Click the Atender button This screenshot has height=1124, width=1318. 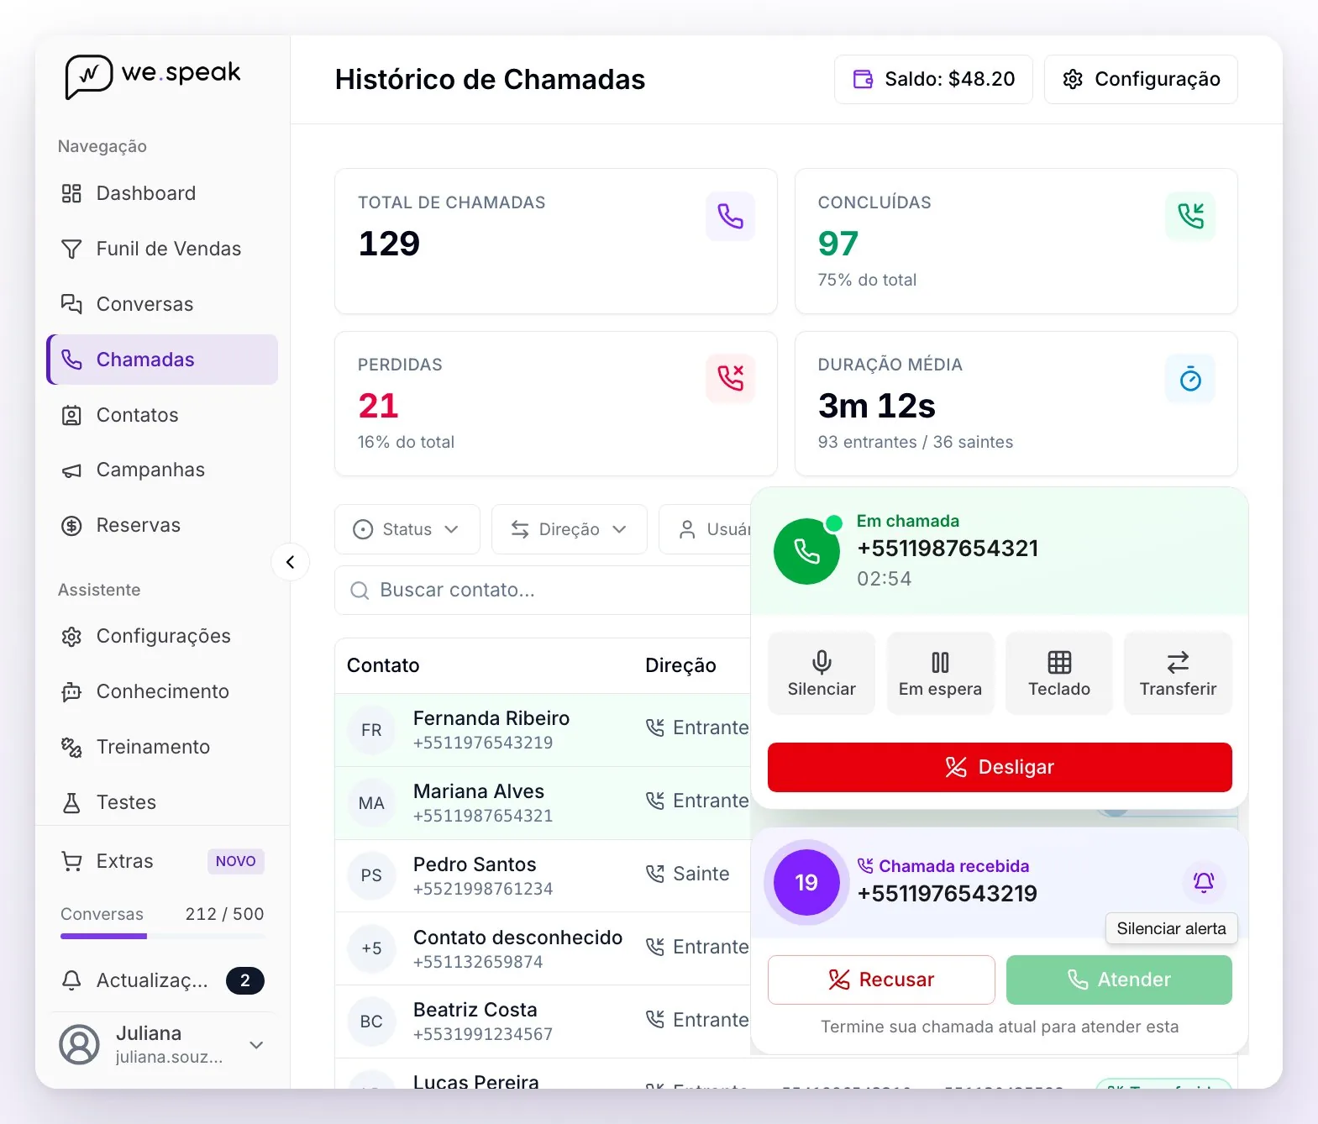click(x=1119, y=980)
